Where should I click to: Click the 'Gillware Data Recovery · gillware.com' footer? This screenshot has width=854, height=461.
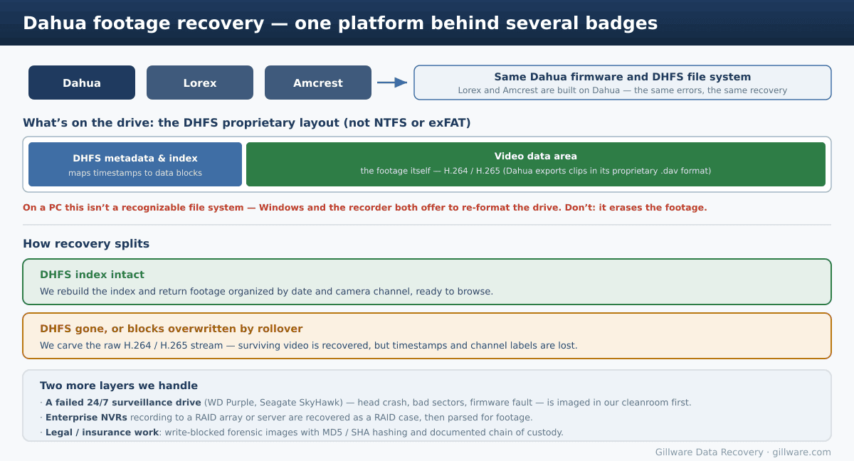(x=743, y=452)
